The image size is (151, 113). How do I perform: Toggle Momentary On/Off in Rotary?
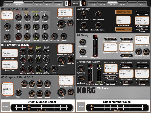(124, 29)
